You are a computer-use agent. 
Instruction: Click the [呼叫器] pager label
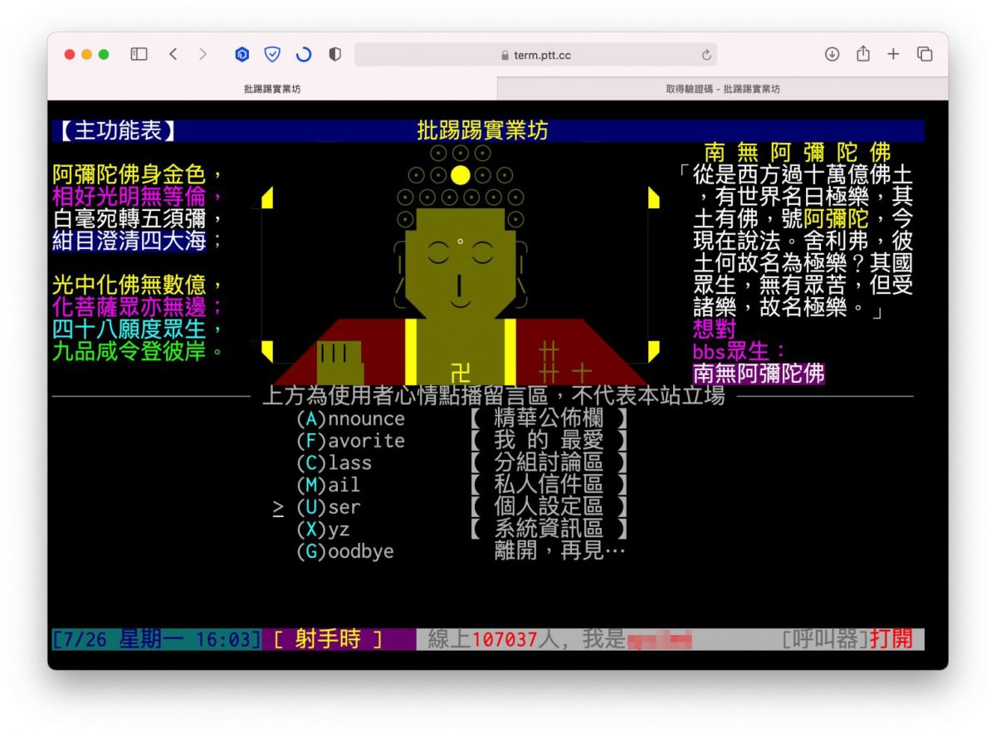[825, 639]
